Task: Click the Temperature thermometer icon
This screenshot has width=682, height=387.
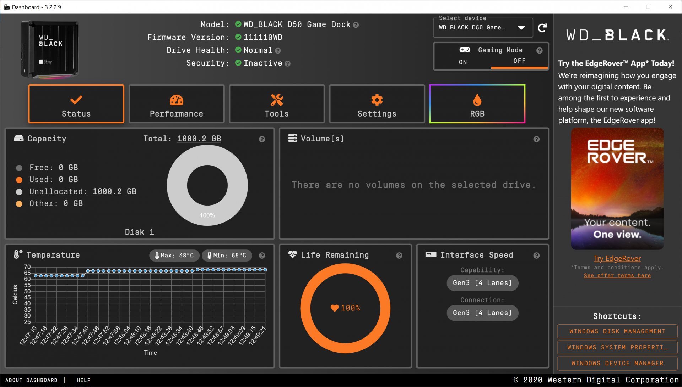Action: 18,254
